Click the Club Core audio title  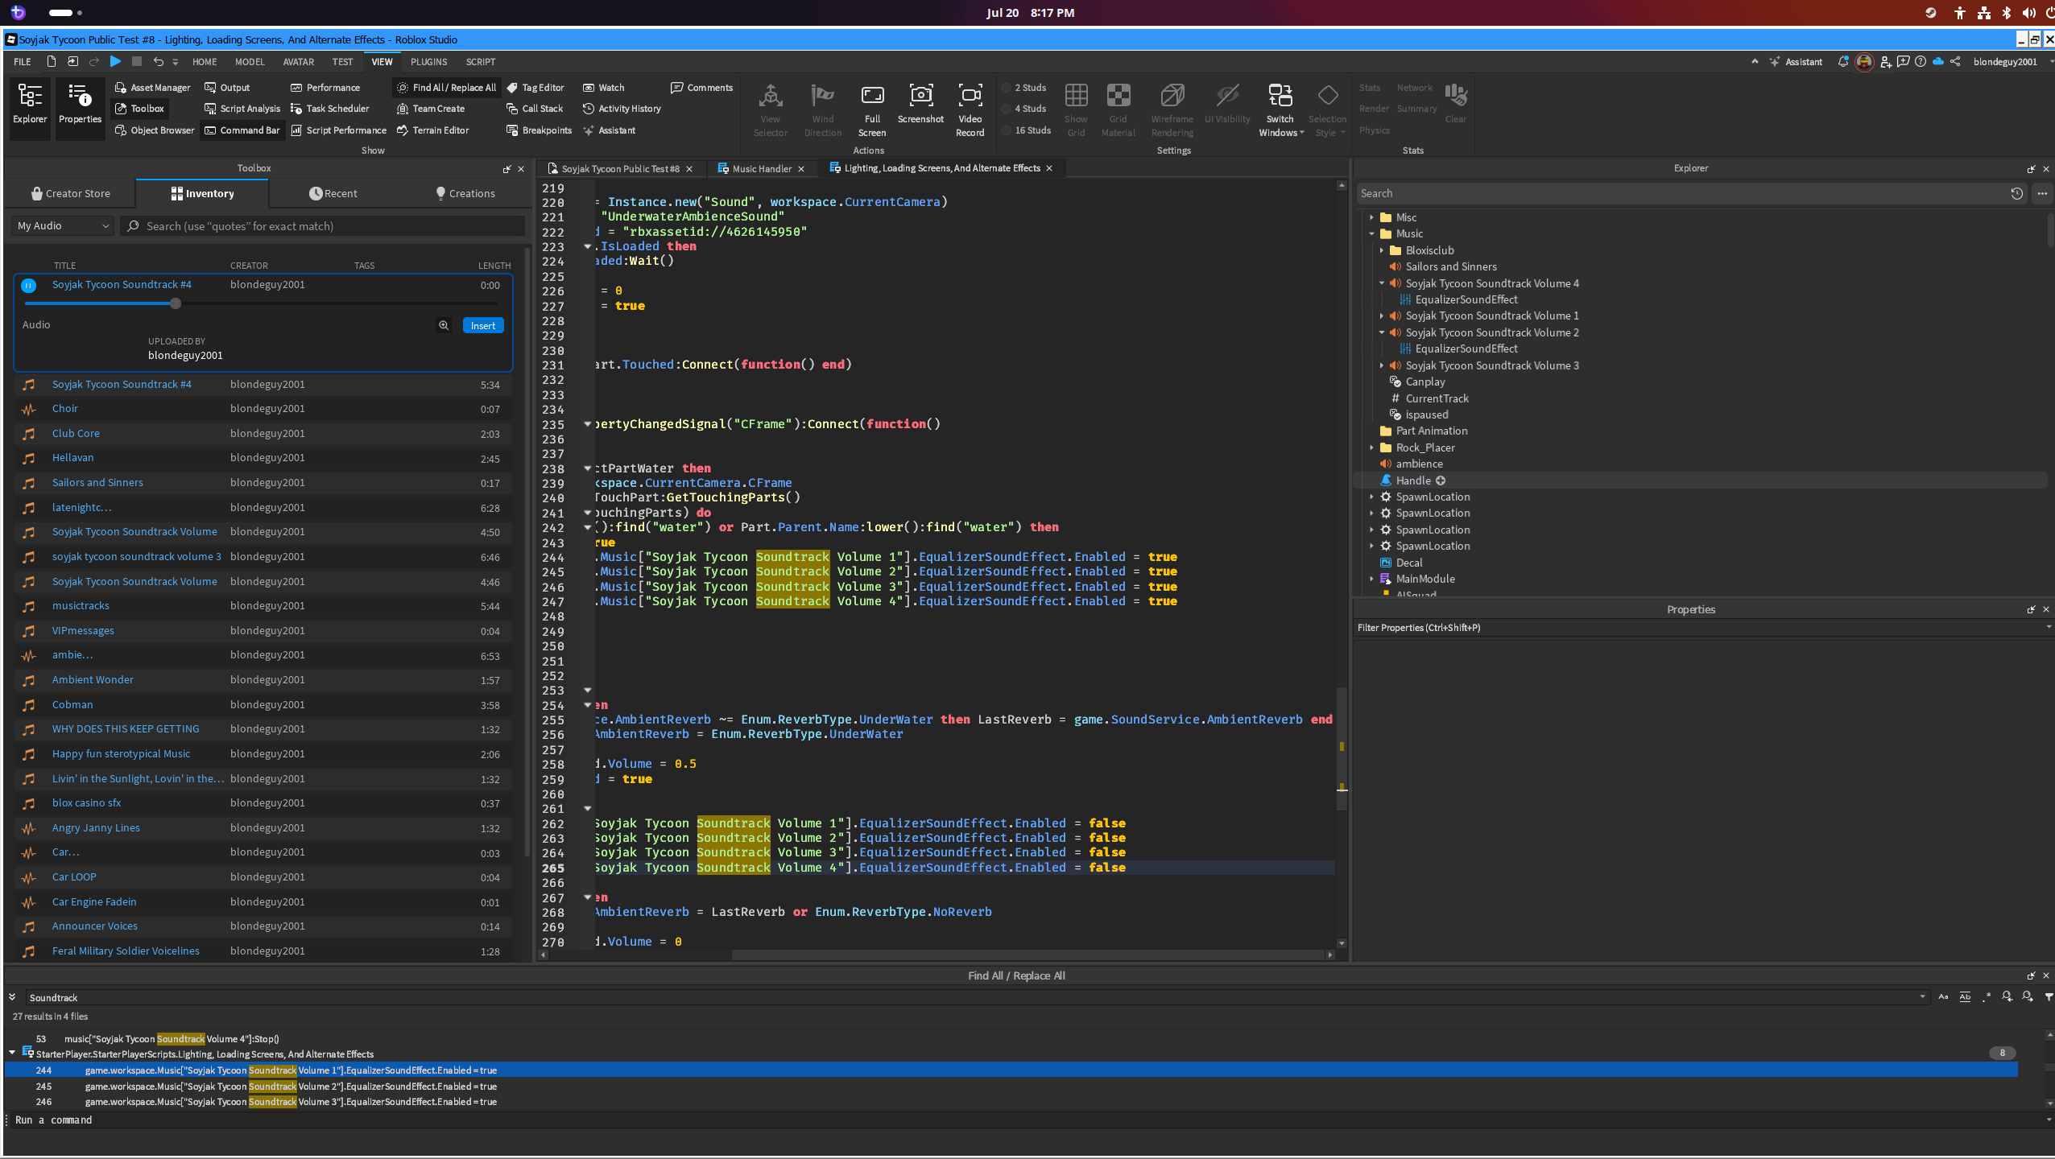click(76, 434)
